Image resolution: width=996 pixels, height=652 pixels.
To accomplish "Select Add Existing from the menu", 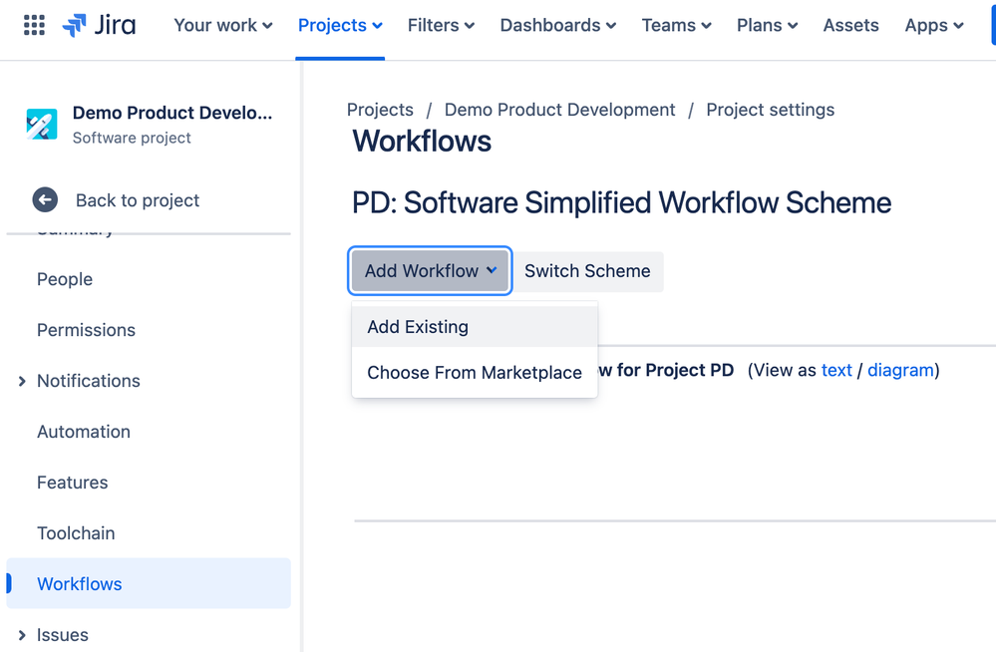I will point(475,327).
